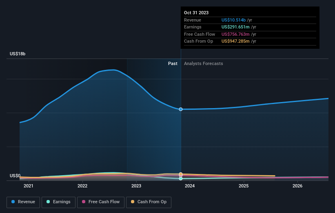Viewport: 335px width, 213px height.
Task: Click the US$947.285m cash from op value
Action: (x=235, y=41)
